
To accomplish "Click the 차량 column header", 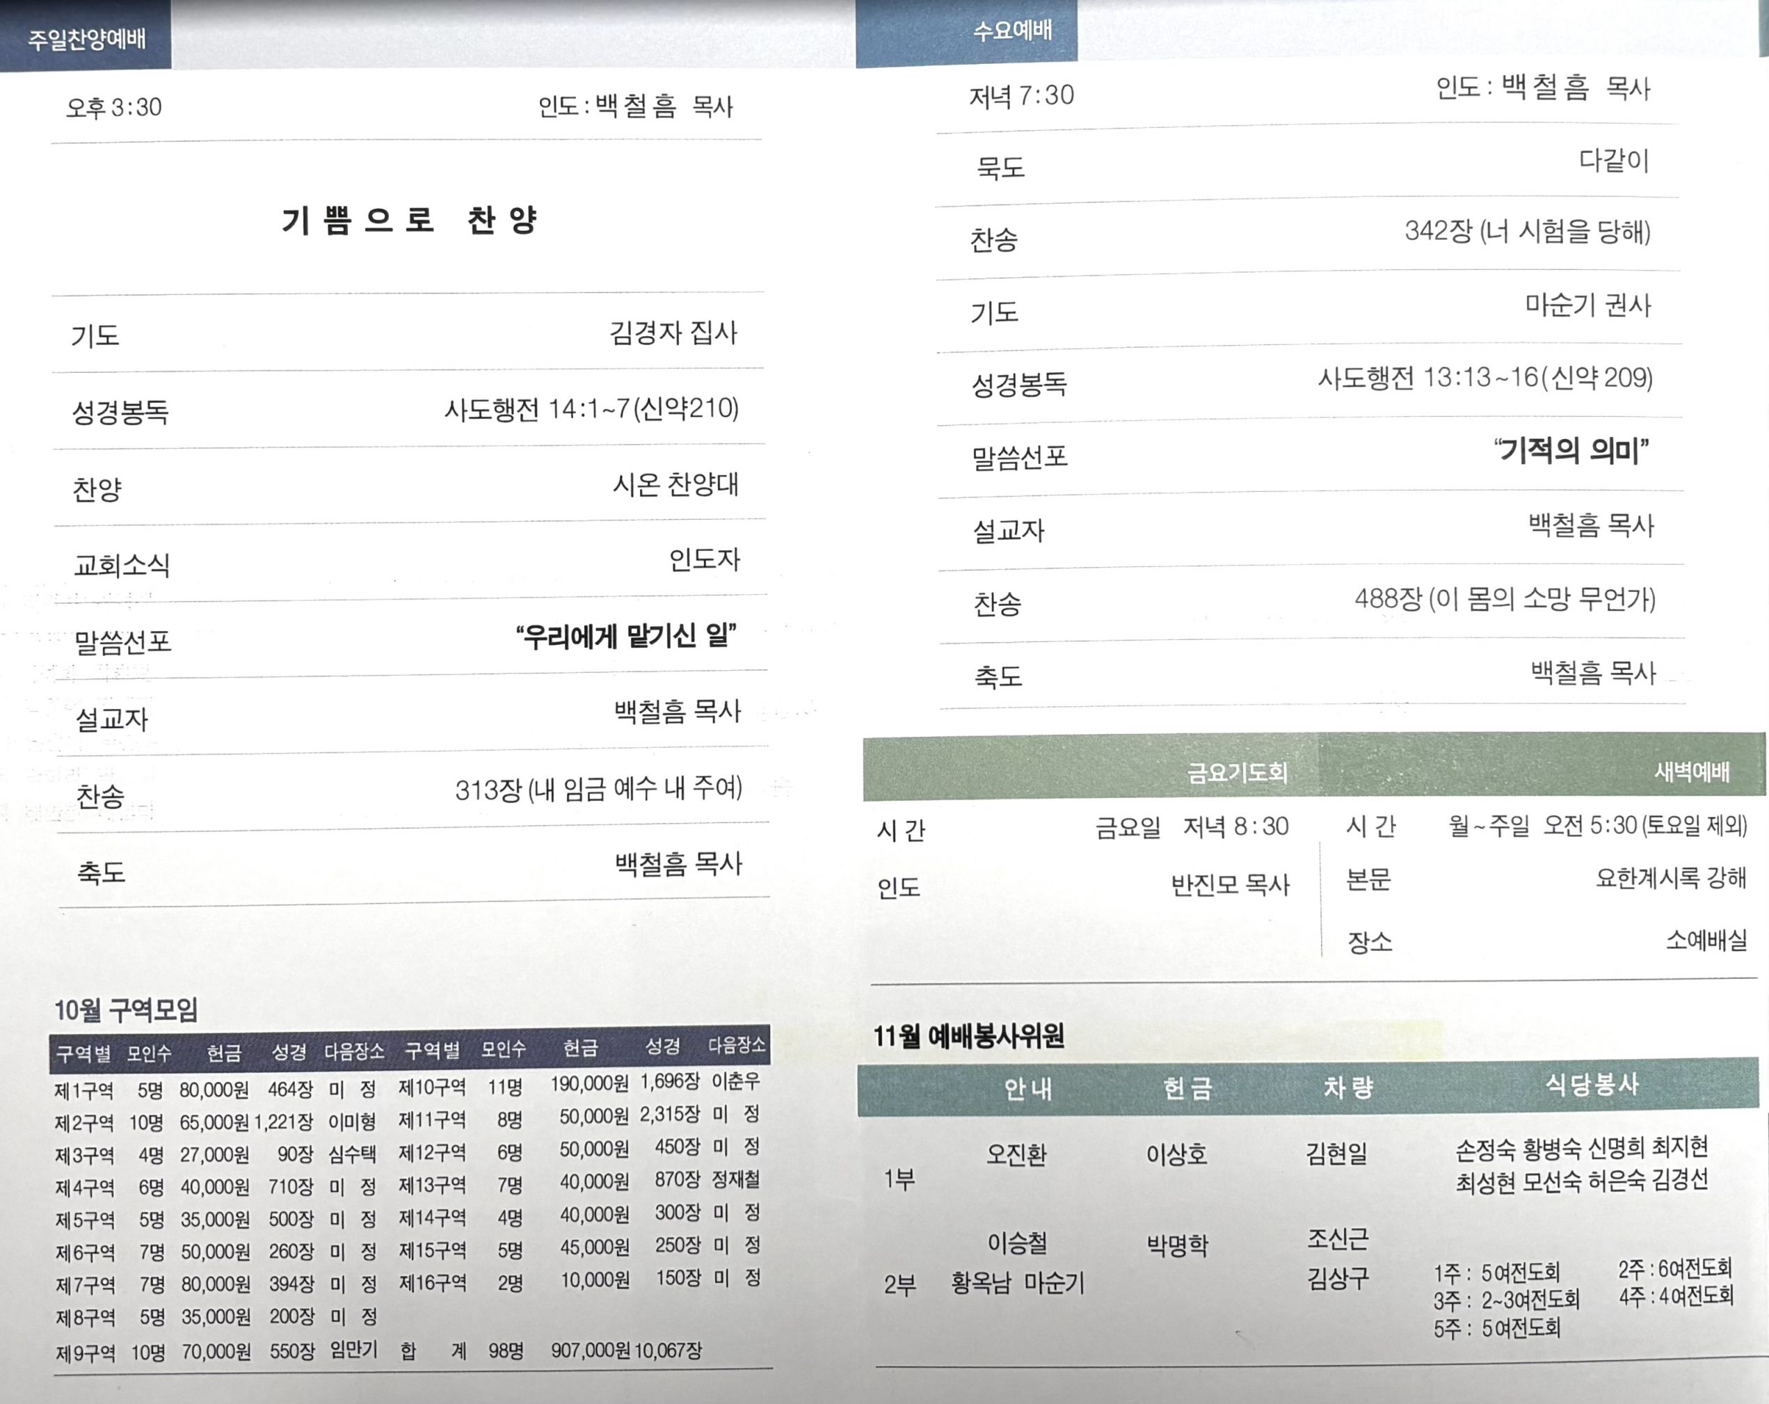I will 1347,1087.
